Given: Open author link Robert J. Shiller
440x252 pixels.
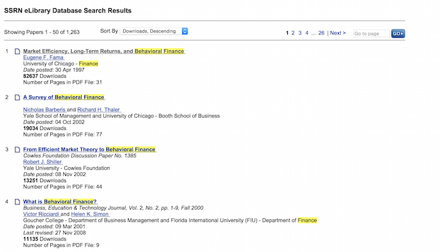Looking at the screenshot, I should point(43,162).
